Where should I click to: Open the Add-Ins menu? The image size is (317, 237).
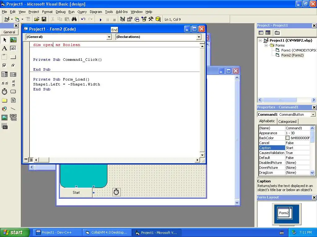point(121,12)
